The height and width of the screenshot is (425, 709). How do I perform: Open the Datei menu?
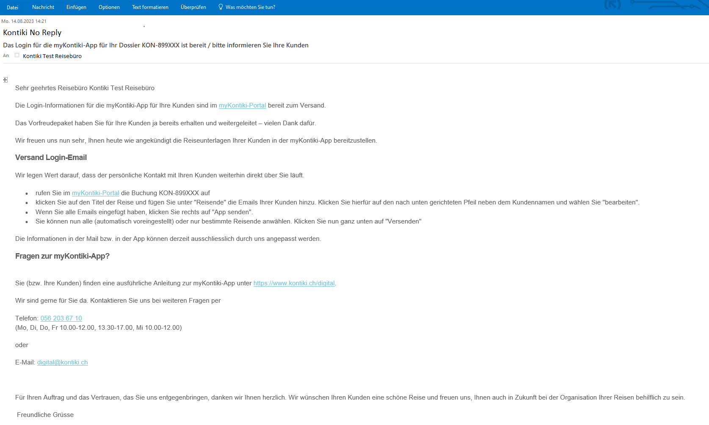[12, 7]
